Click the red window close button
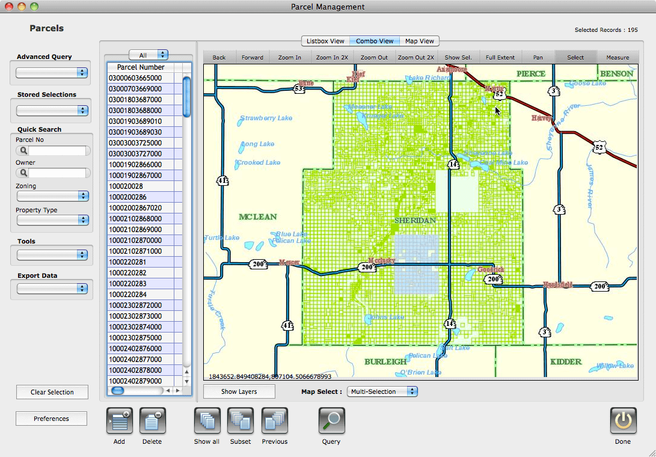 9,7
